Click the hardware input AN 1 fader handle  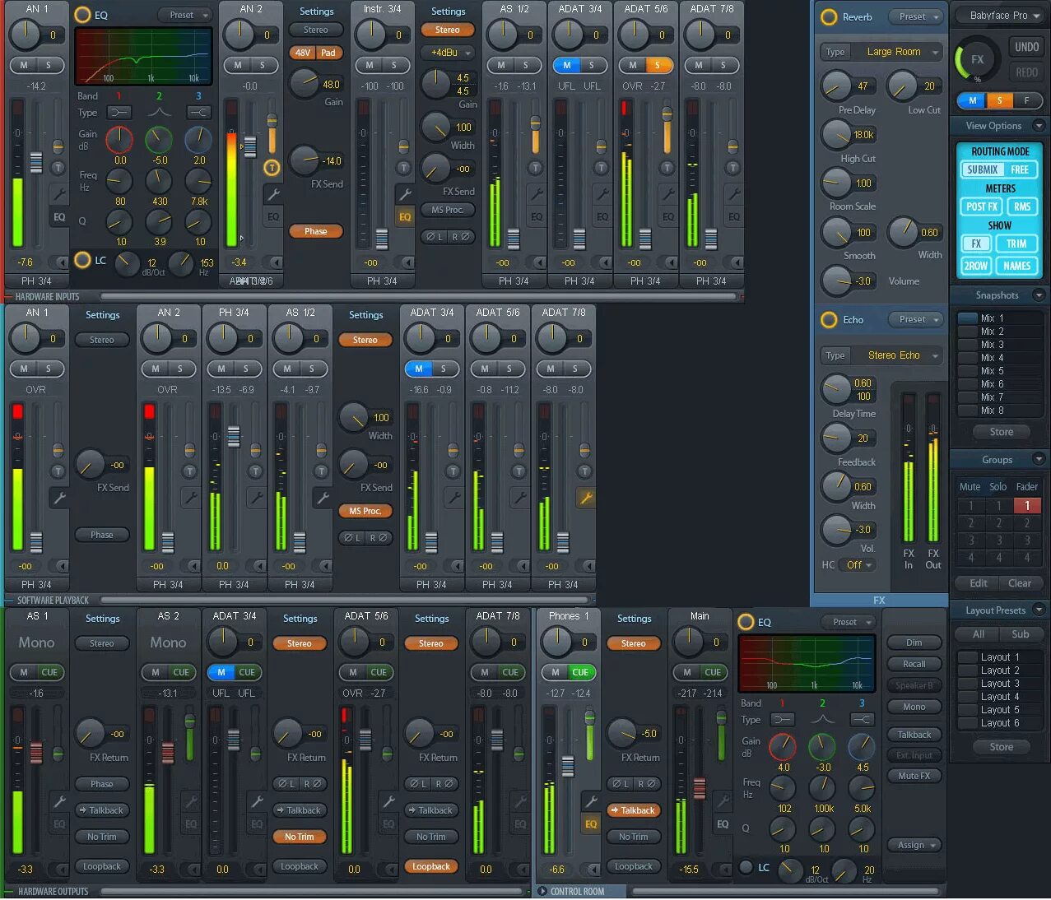click(36, 163)
